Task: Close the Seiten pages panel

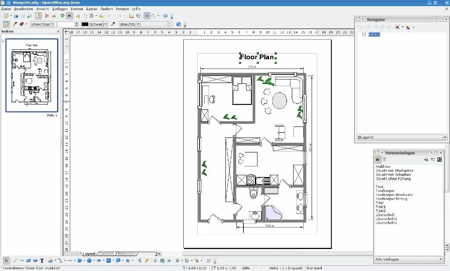Action: [x=58, y=31]
